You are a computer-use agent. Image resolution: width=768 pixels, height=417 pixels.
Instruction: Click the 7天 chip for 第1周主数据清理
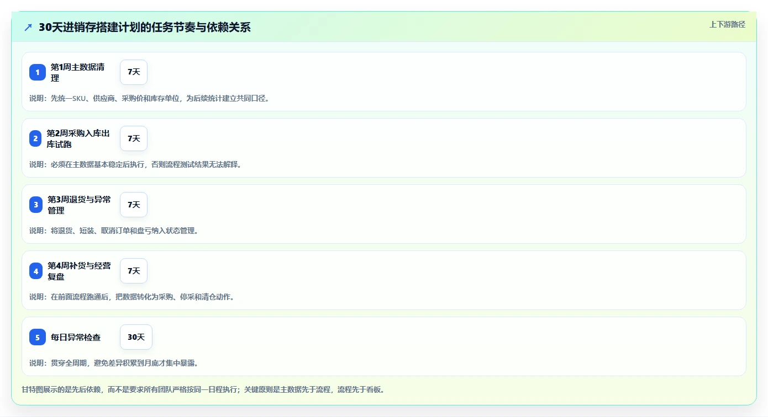click(134, 72)
